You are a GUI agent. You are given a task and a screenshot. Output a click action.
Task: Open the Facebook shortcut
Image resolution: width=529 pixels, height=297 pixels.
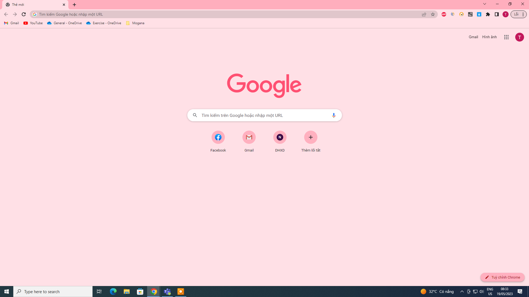pos(218,137)
